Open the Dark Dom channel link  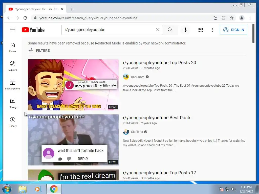pyautogui.click(x=138, y=77)
